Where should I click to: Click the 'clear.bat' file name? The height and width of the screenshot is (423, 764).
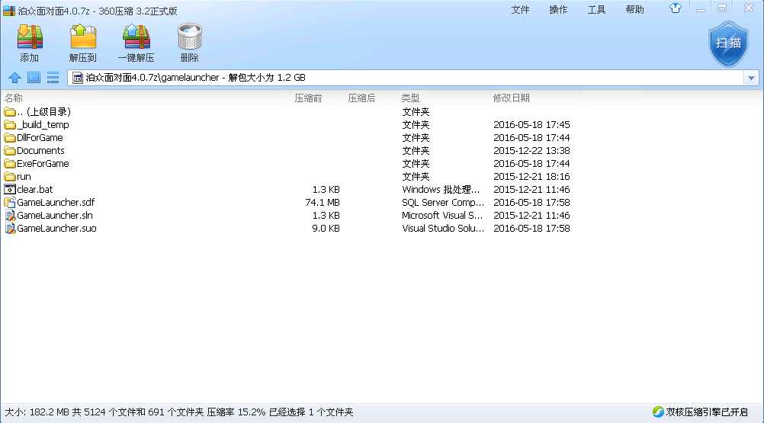click(34, 189)
